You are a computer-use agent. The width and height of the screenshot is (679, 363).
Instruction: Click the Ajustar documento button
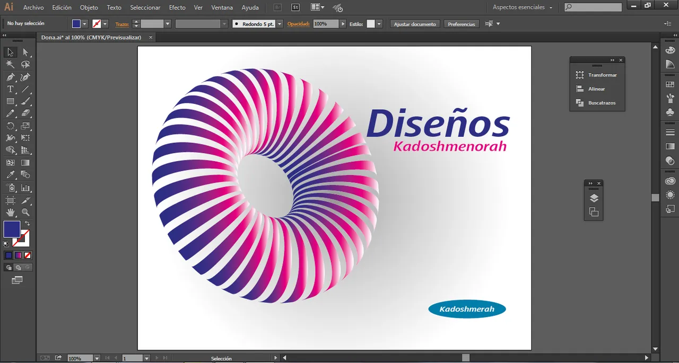[x=415, y=24]
